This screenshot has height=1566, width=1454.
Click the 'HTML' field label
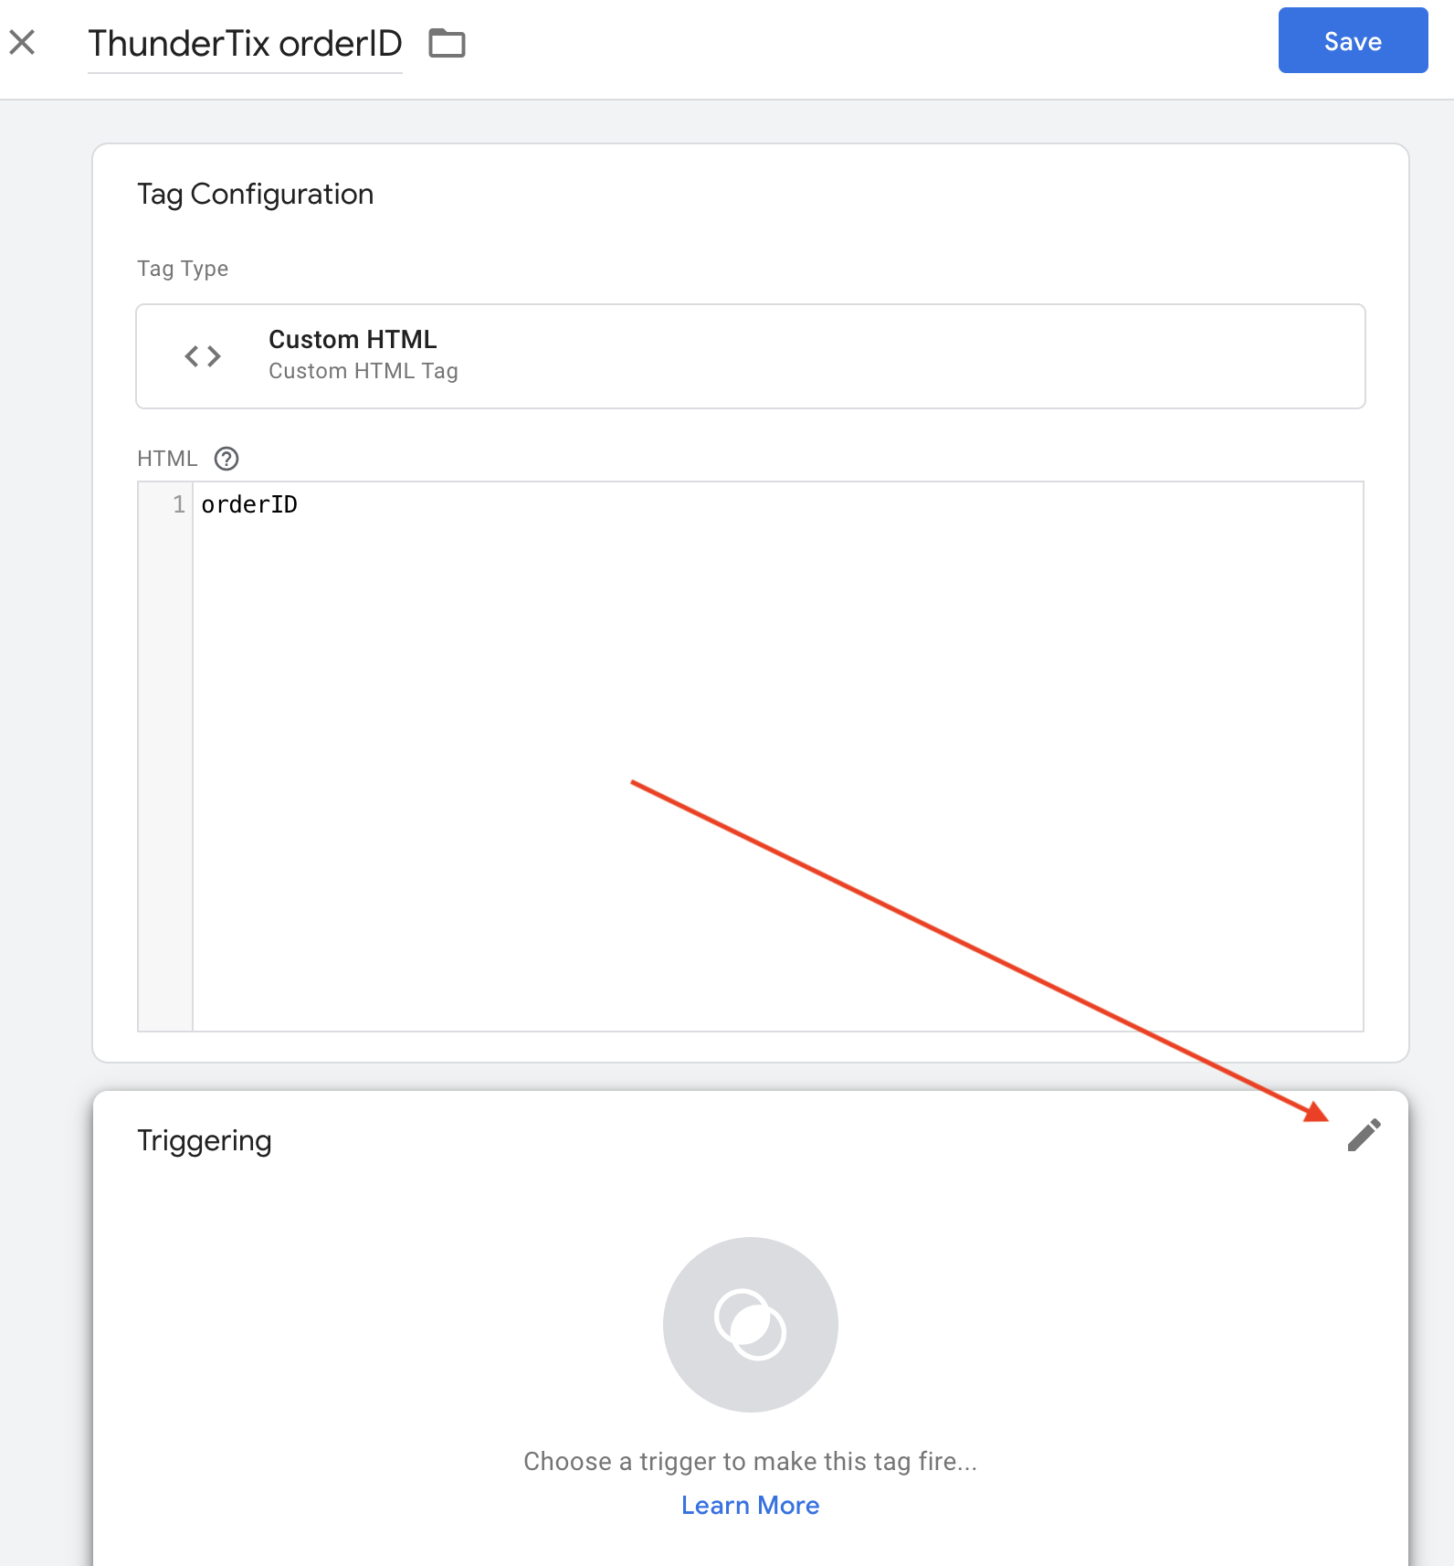[167, 459]
